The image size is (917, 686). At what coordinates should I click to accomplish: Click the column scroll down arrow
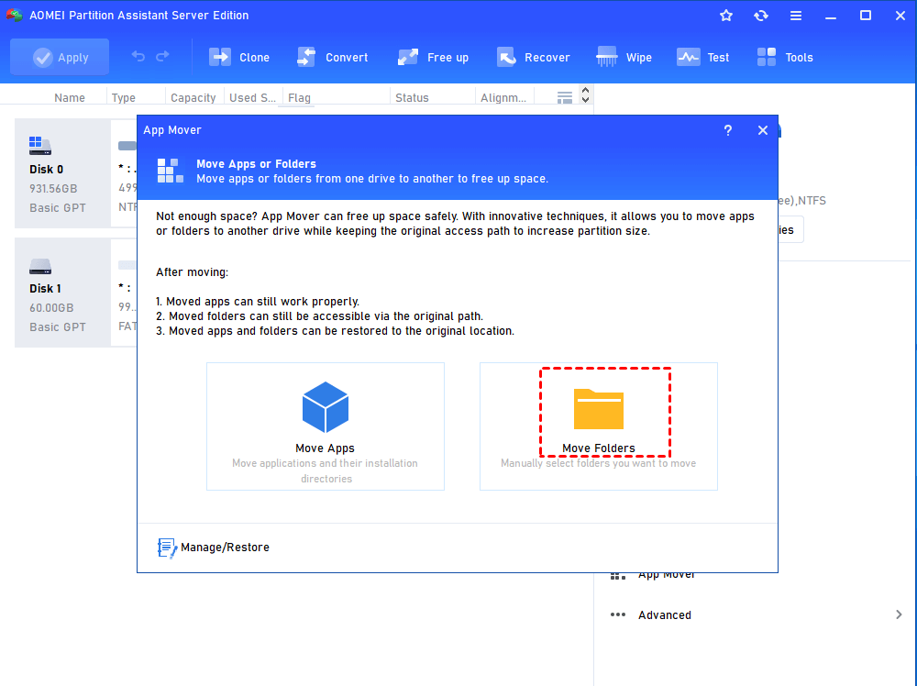pyautogui.click(x=585, y=100)
